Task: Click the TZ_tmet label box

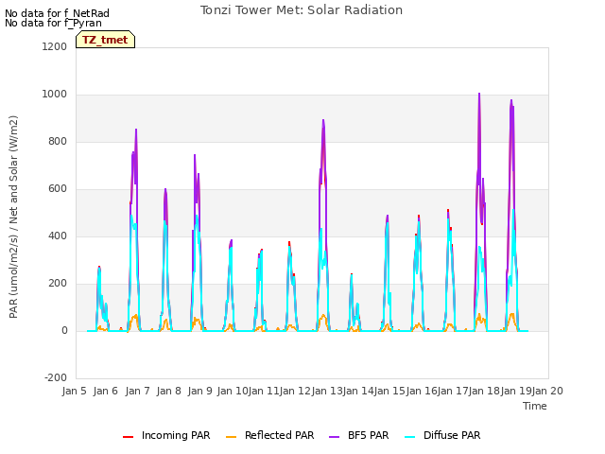Action: 105,40
